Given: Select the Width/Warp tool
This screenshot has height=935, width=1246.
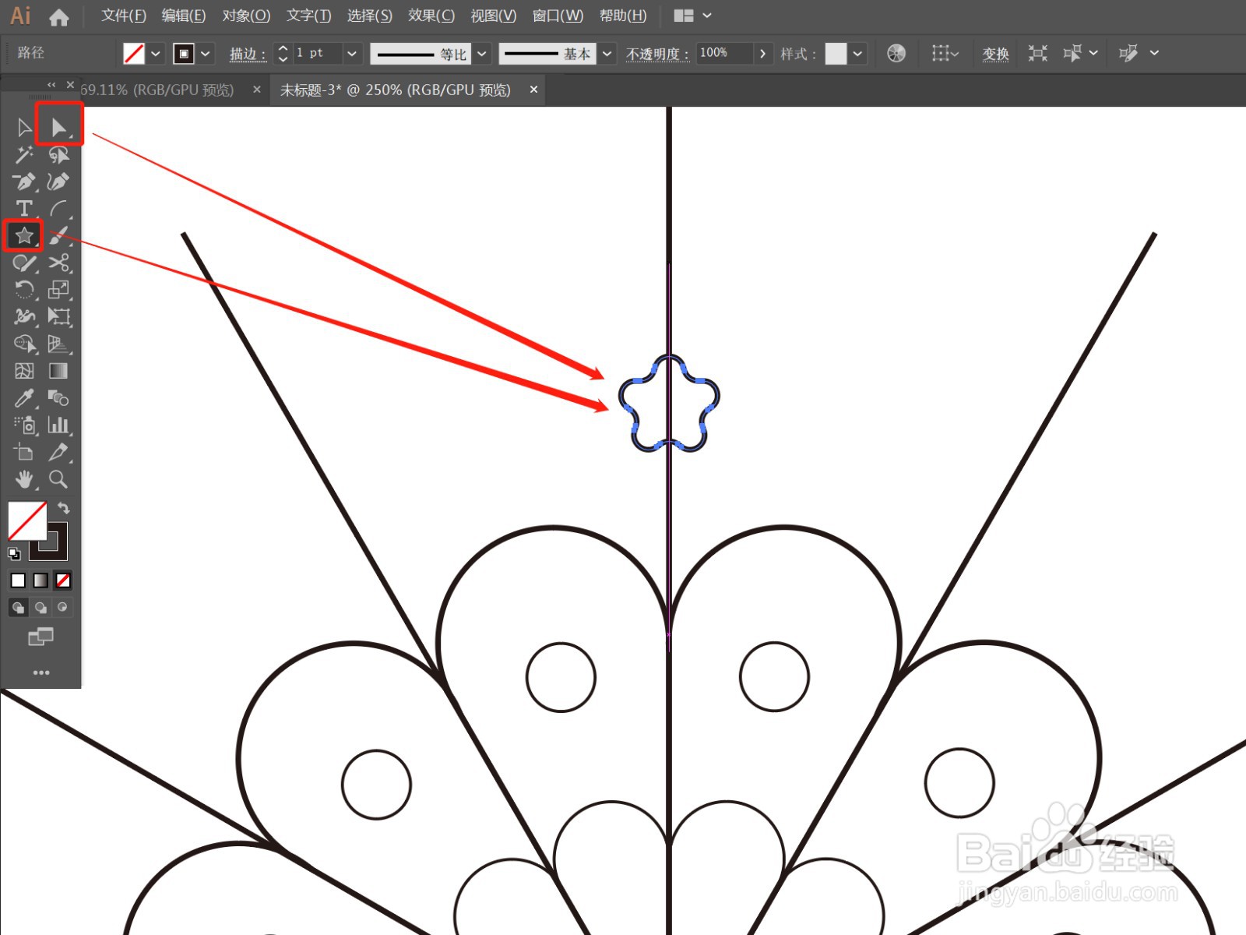Looking at the screenshot, I should tap(24, 316).
